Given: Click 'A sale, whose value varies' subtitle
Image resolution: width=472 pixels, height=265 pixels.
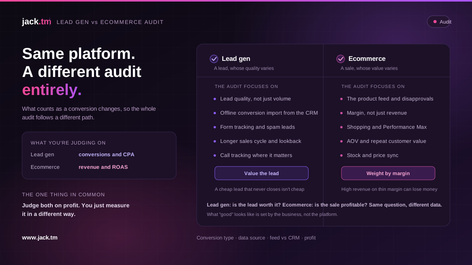Looking at the screenshot, I should pos(369,68).
